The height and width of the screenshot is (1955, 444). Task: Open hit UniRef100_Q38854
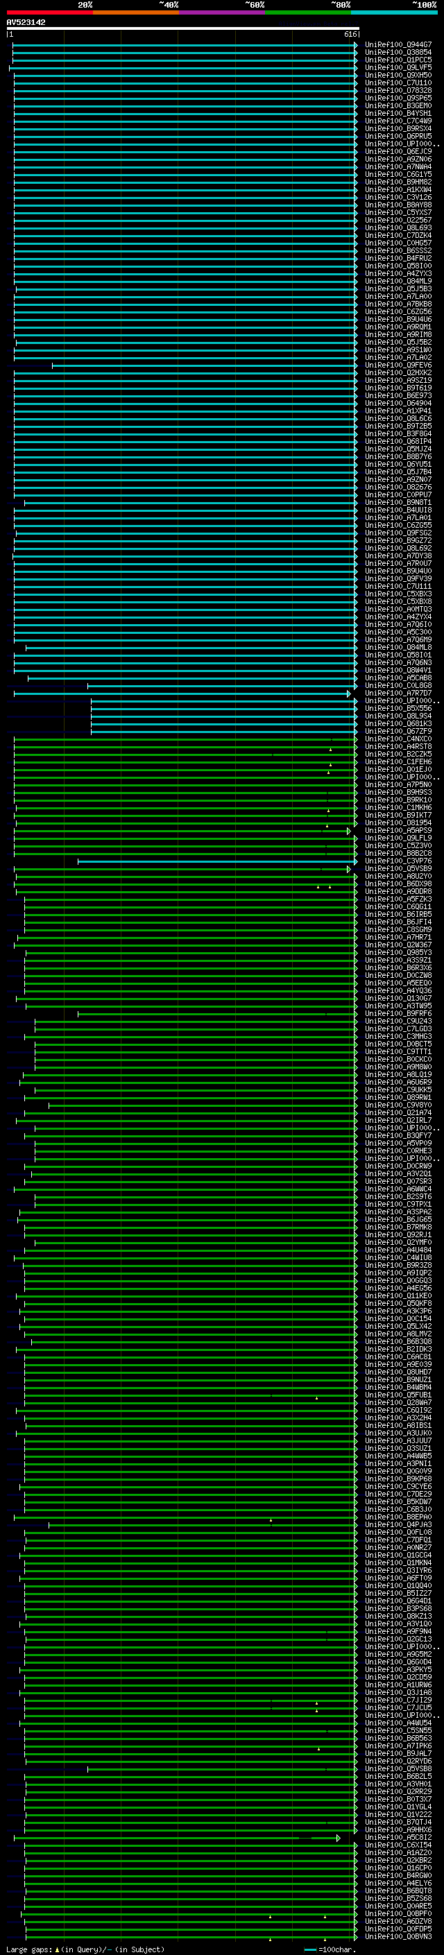click(398, 53)
